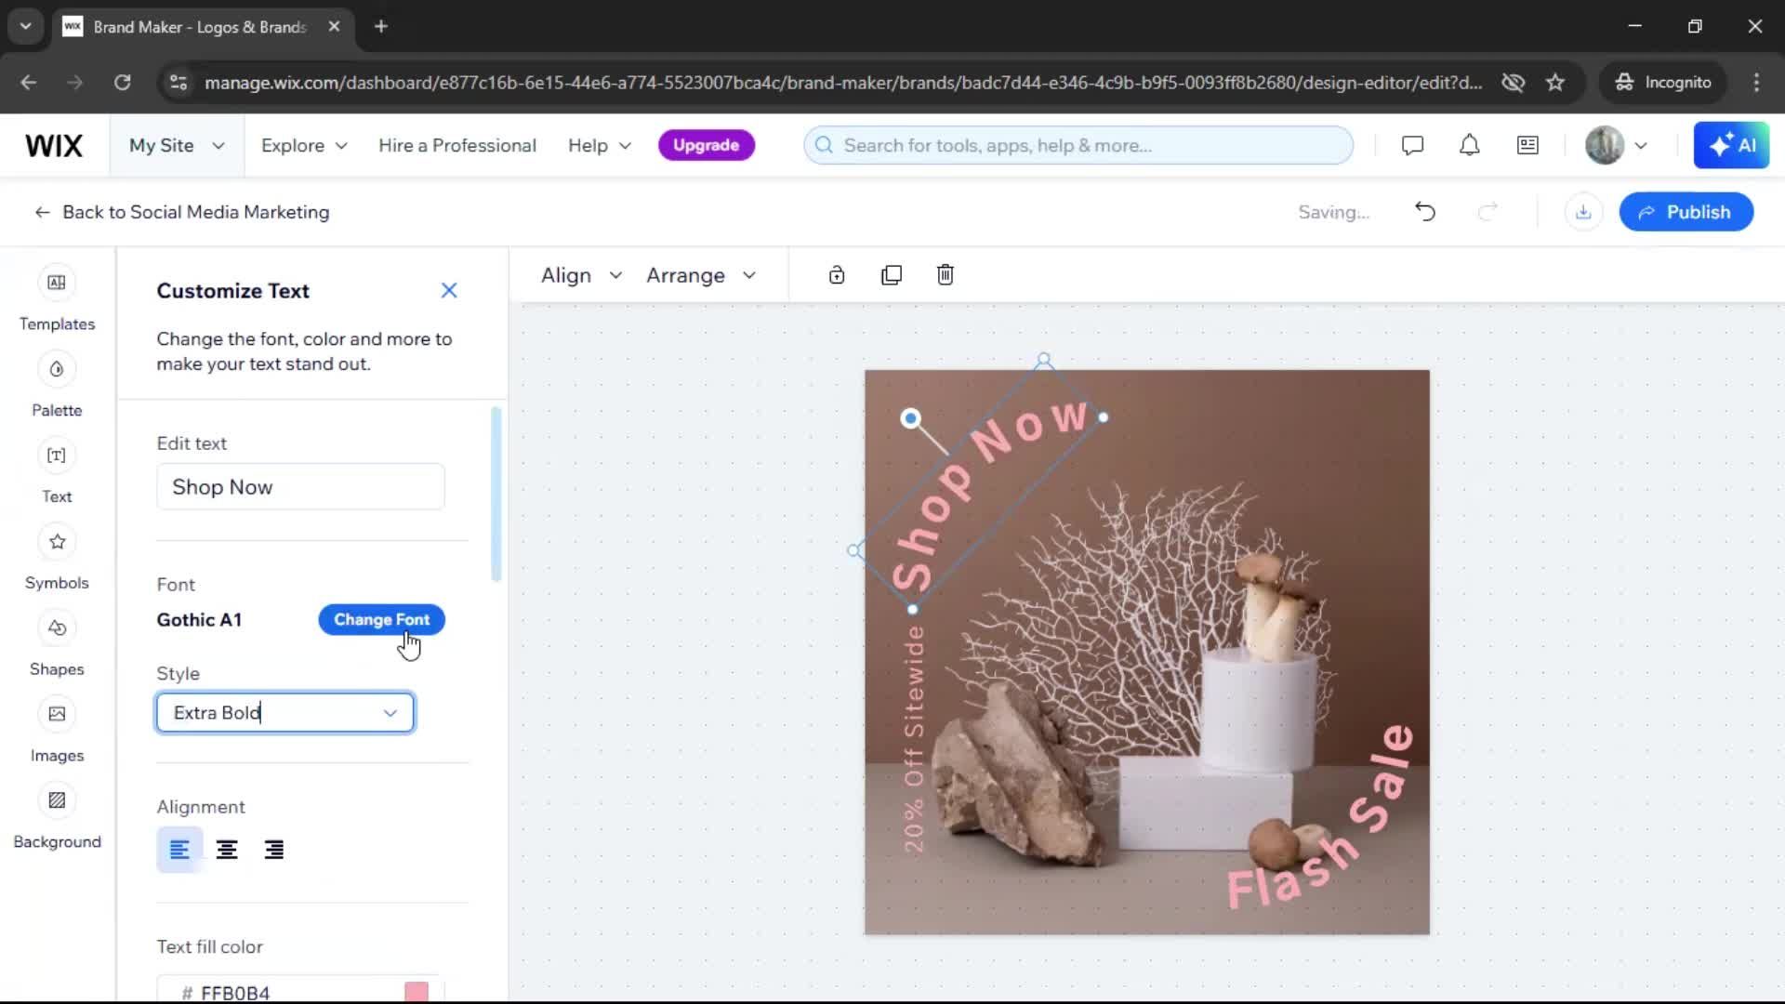Select the Flash Sale text on canvas
Viewport: 1785px width, 1004px height.
point(1321,818)
